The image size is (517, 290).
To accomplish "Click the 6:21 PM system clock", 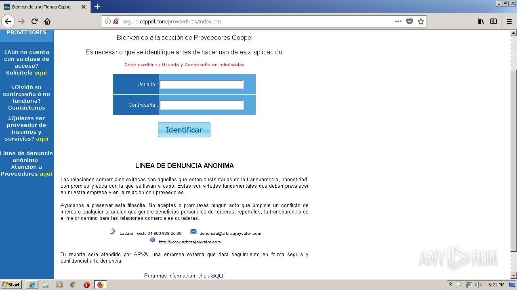I will (x=496, y=285).
